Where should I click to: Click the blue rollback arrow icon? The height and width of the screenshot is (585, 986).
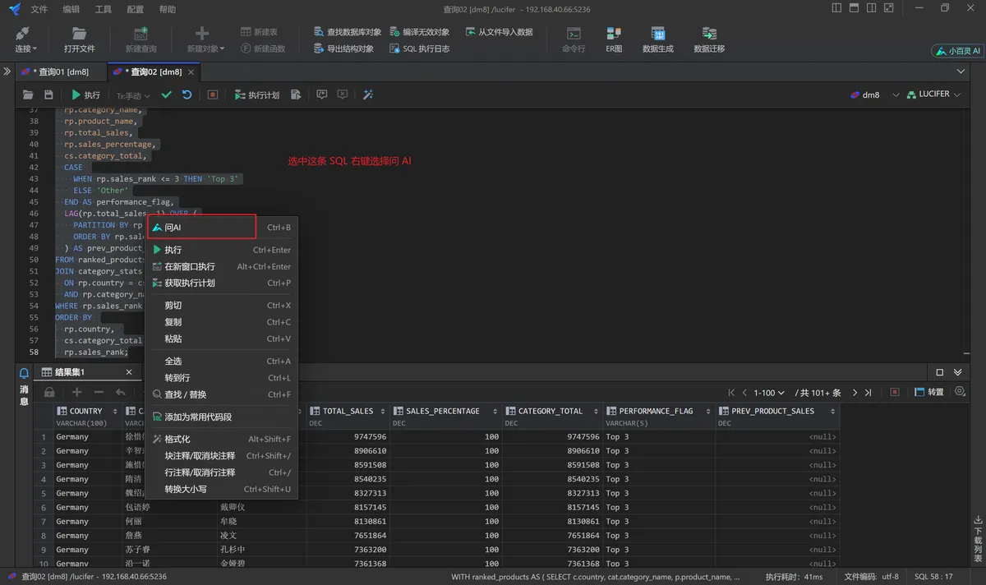tap(187, 95)
